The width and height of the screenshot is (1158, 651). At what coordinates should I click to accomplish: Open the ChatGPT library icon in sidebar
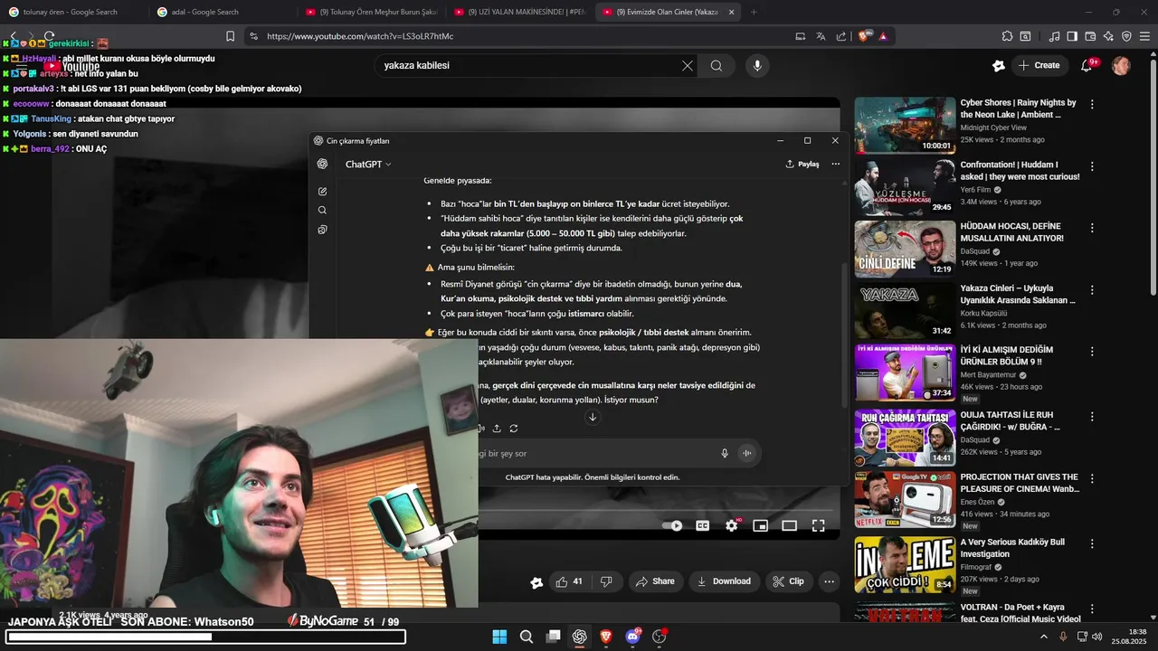(x=323, y=230)
